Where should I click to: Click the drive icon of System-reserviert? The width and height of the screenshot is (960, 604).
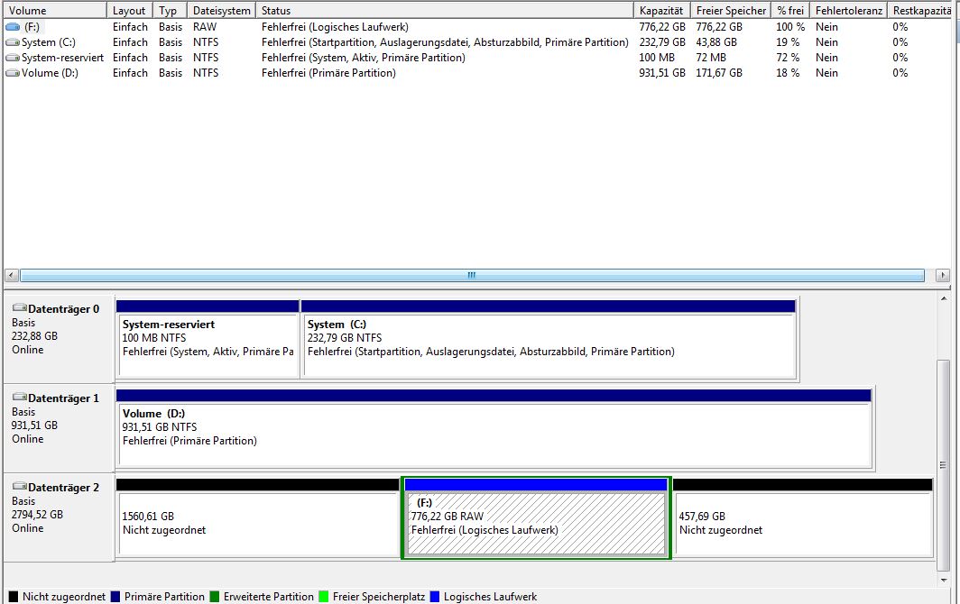pyautogui.click(x=13, y=58)
